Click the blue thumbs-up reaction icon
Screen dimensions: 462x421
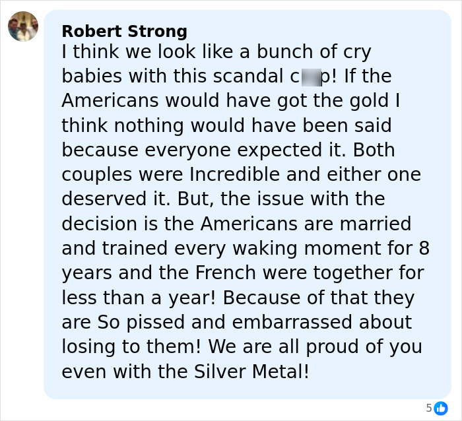coord(442,408)
